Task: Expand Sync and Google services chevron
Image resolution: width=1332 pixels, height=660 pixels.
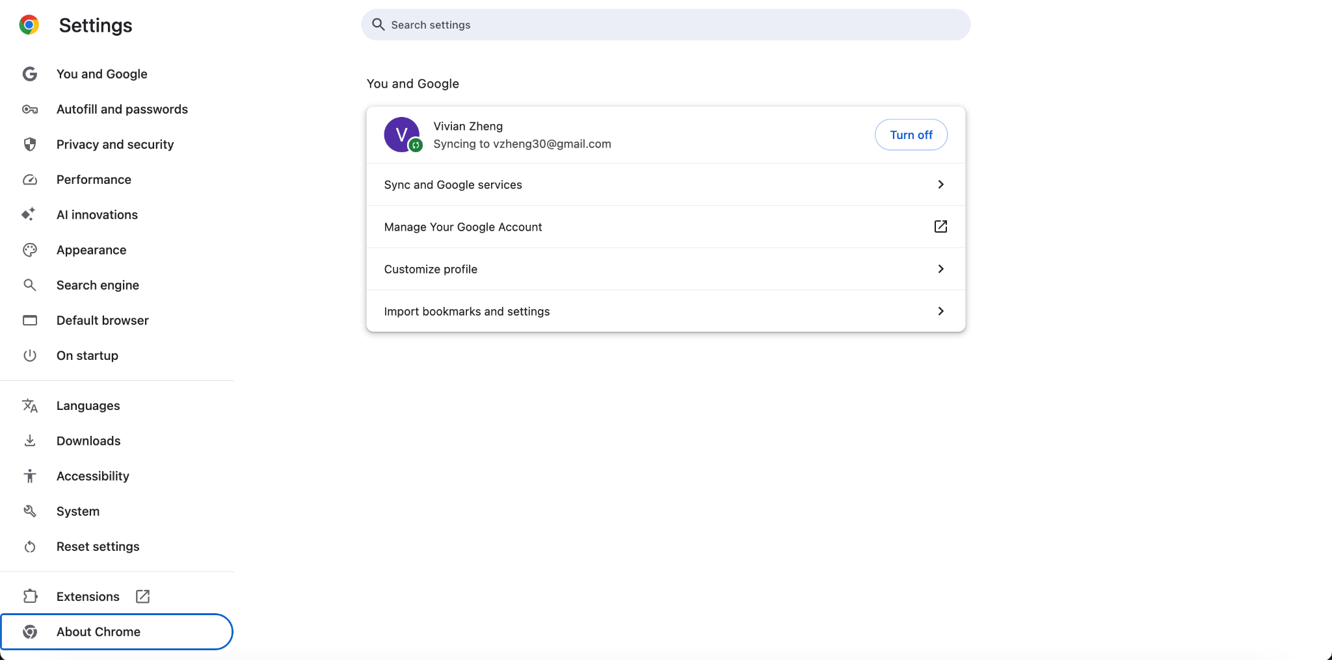Action: [x=940, y=184]
